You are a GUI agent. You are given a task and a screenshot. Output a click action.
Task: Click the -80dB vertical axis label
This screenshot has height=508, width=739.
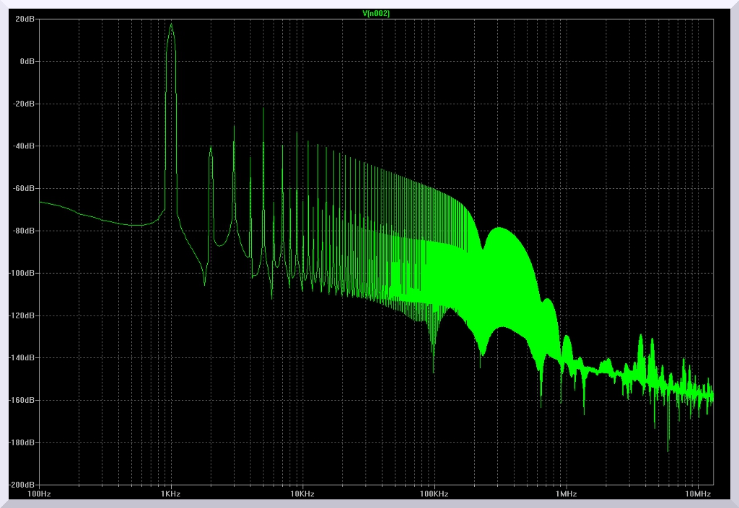[25, 231]
